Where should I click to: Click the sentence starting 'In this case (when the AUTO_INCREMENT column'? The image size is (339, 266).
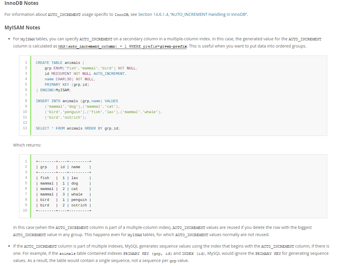click(x=162, y=231)
